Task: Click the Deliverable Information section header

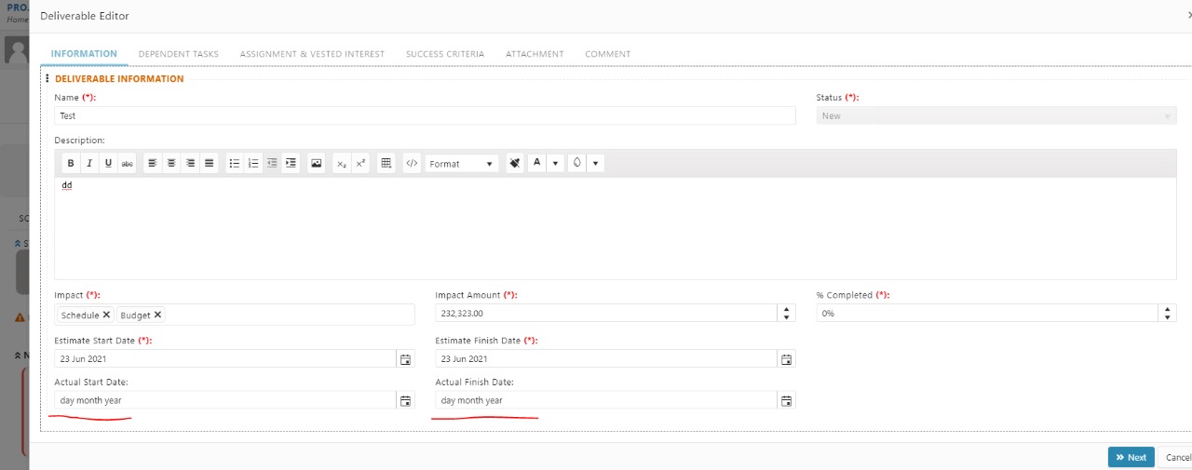Action: [x=119, y=78]
